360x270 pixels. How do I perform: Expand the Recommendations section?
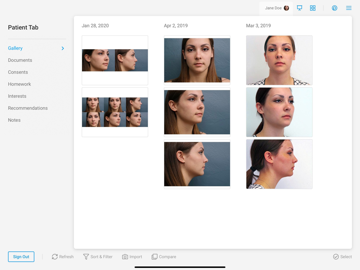[x=28, y=108]
